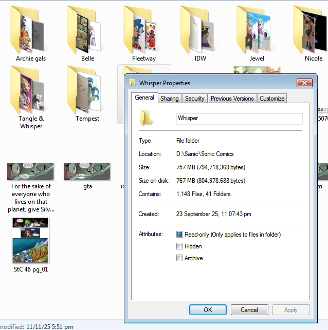Screen dimensions: 328x330
Task: Select the Tempest folder icon
Action: coord(84,90)
